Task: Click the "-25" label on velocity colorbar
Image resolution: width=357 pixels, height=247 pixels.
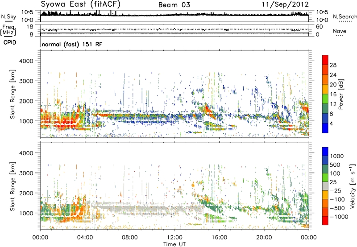Action: 335,191
